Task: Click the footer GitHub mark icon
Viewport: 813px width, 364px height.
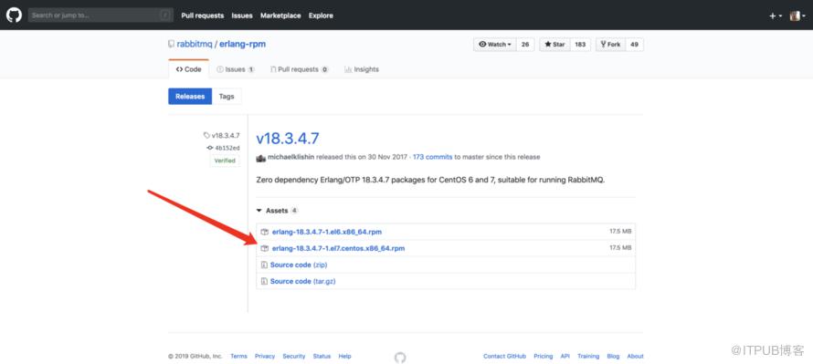Action: pos(400,358)
